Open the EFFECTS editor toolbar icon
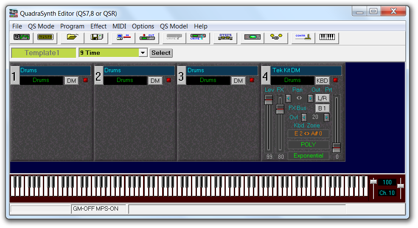 [x=225, y=37]
